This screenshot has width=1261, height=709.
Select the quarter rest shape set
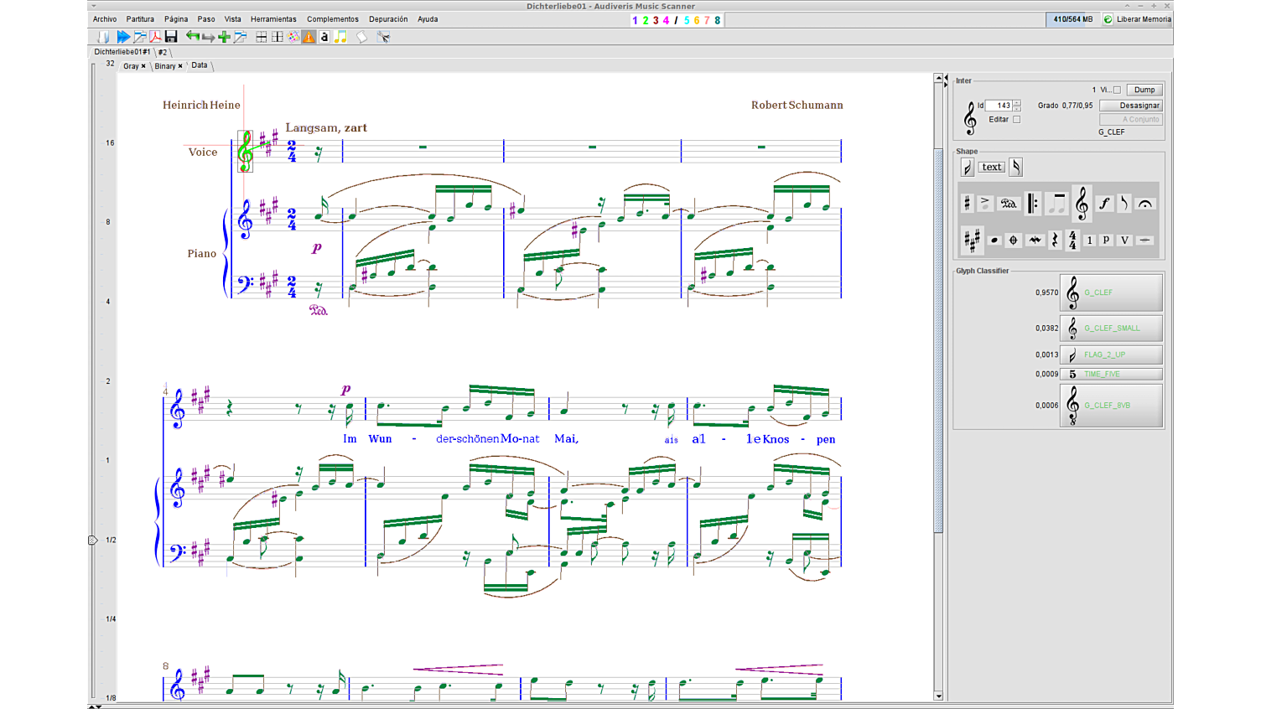(1055, 241)
